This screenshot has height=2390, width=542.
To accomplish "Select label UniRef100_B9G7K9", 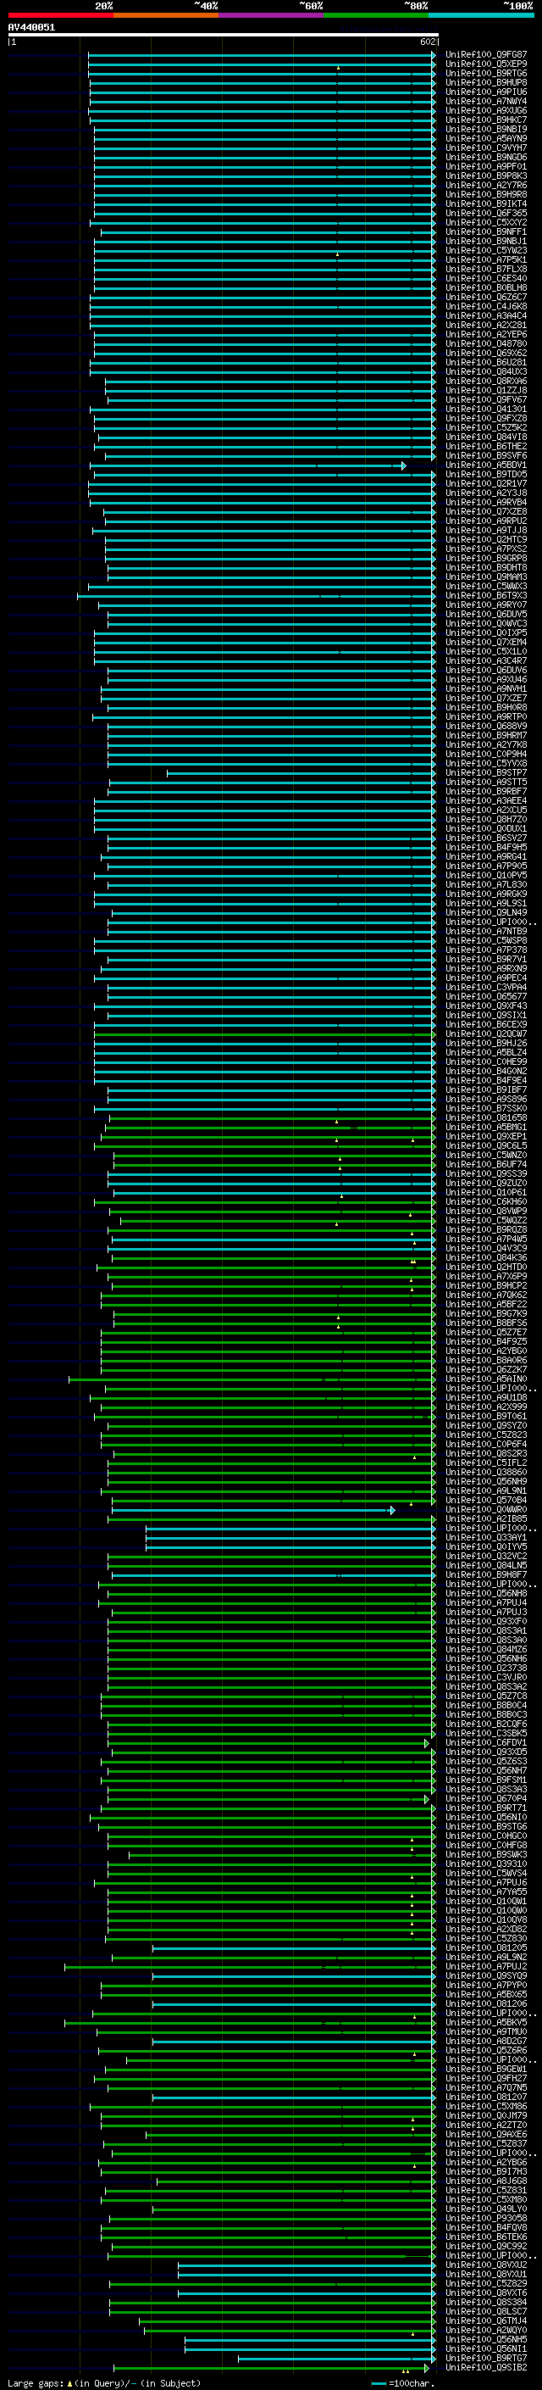I will click(486, 1314).
